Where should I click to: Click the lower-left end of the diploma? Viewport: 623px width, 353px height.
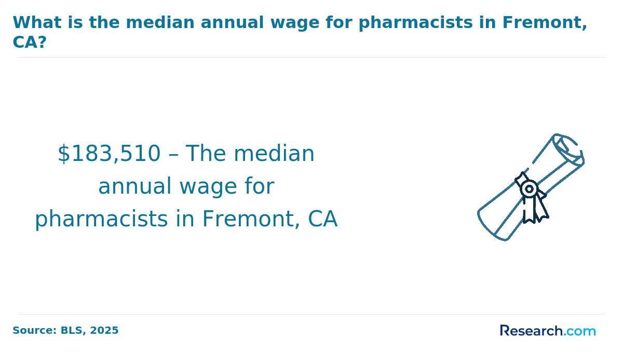pyautogui.click(x=493, y=224)
